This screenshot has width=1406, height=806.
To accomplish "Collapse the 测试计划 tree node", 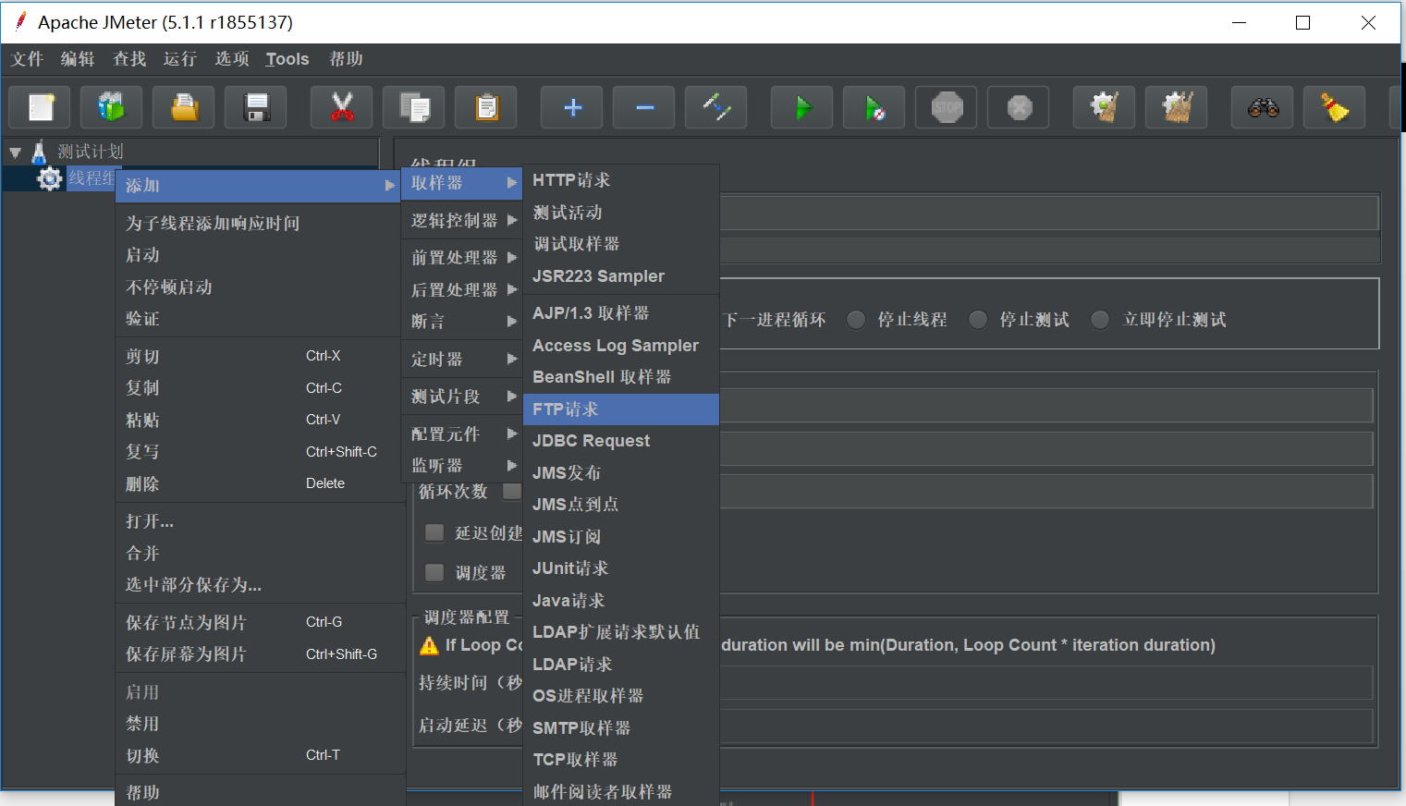I will point(15,153).
